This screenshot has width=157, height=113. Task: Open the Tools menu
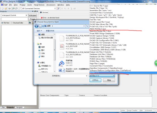(29, 5)
